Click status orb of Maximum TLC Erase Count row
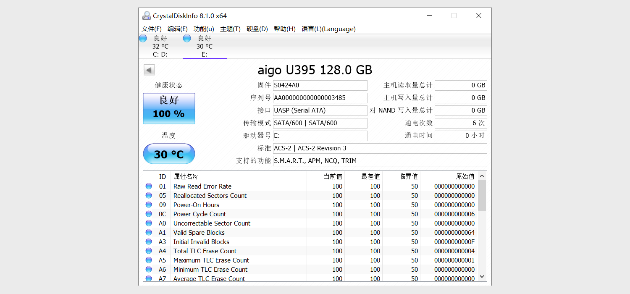Image resolution: width=630 pixels, height=294 pixels. (149, 260)
